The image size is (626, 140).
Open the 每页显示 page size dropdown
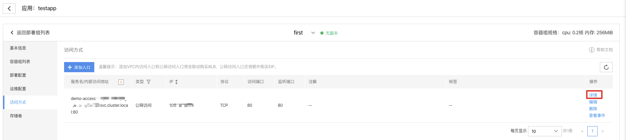545,131
